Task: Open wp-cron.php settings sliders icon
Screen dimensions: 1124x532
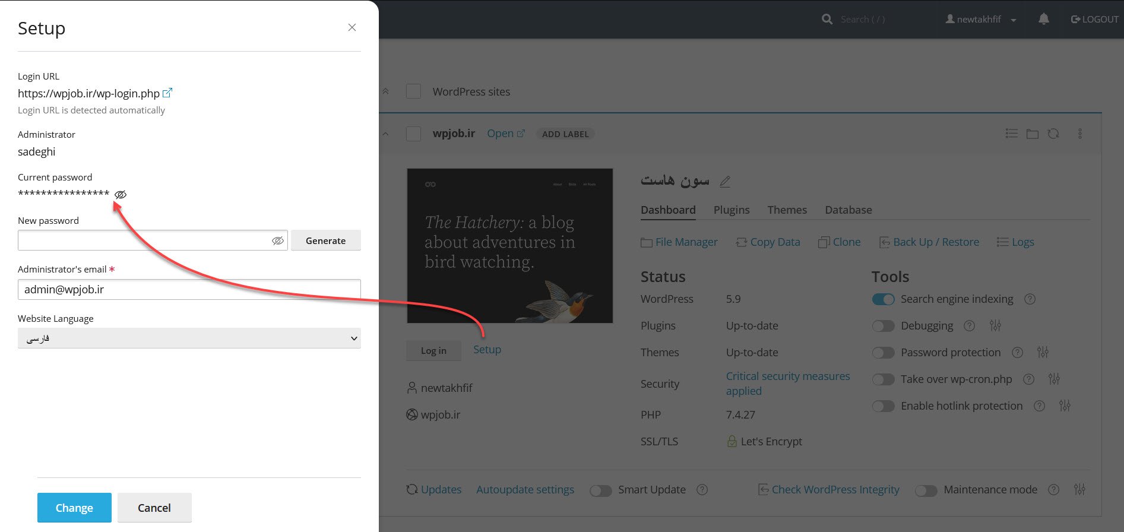Action: coord(1054,379)
